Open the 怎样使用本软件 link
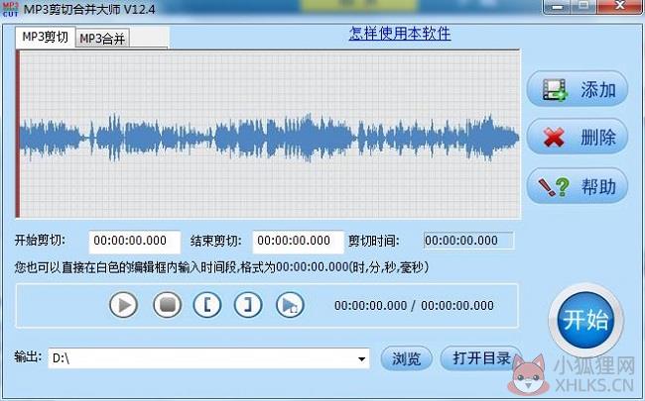The width and height of the screenshot is (645, 401). 400,34
